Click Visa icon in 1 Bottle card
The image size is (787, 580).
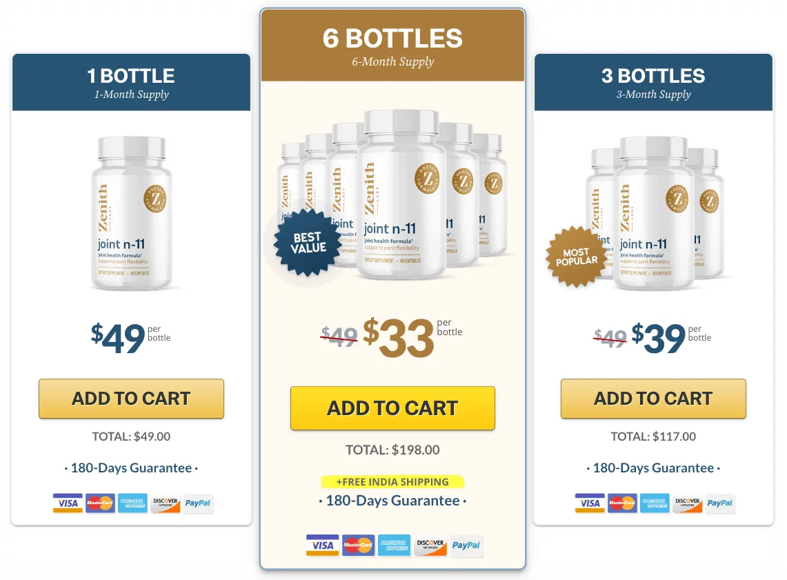point(68,503)
